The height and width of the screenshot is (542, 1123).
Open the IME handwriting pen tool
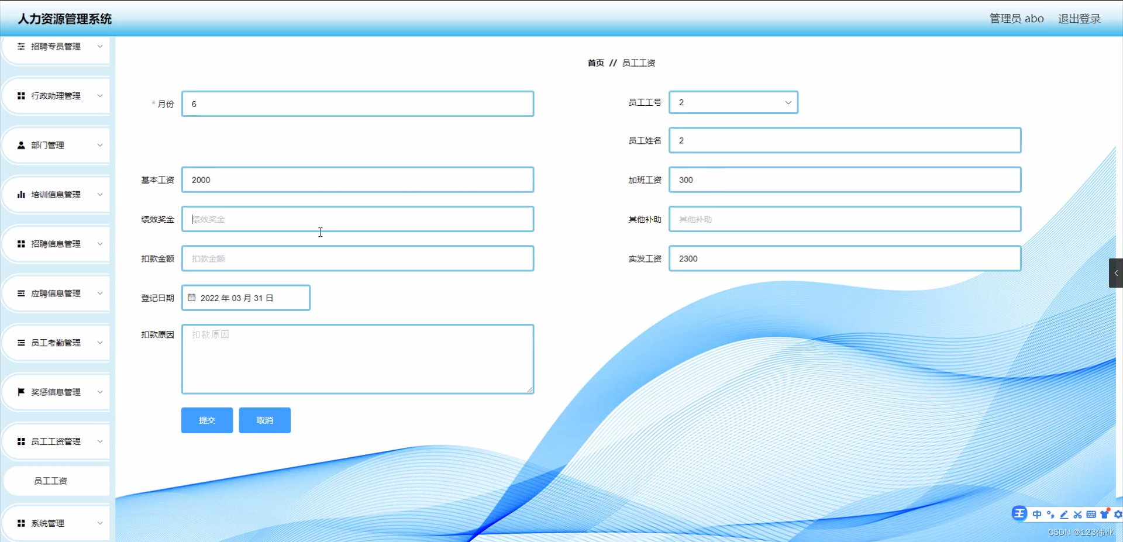click(1064, 513)
